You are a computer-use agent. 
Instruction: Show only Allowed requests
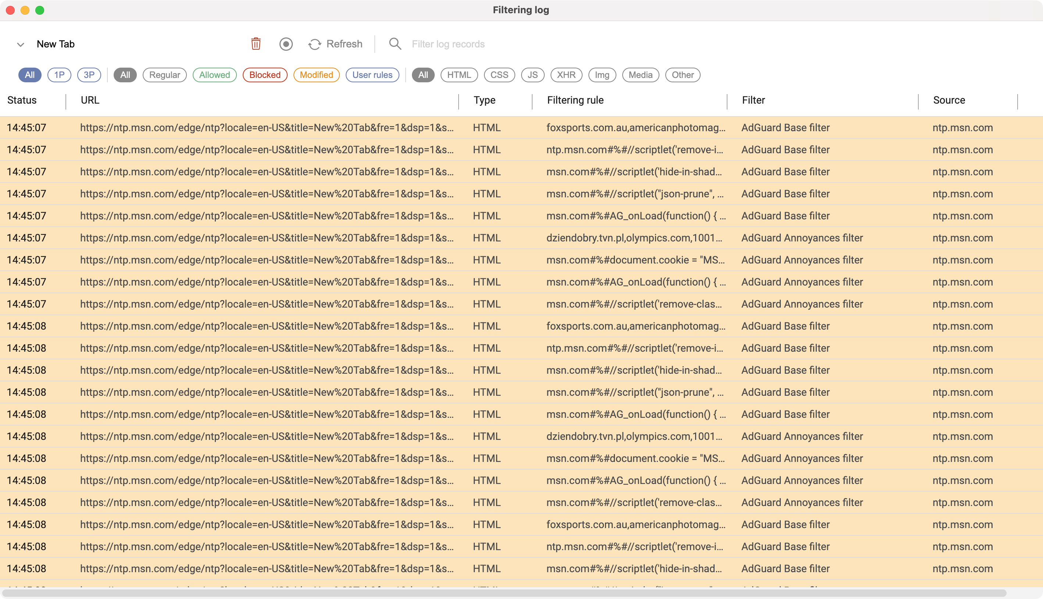point(214,75)
